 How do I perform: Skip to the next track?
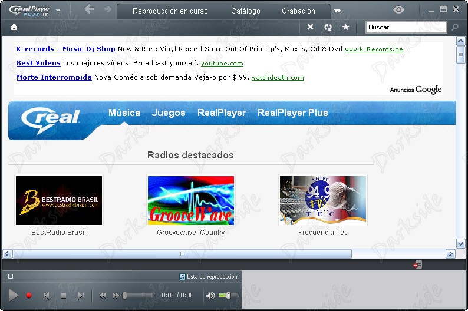[x=81, y=296]
